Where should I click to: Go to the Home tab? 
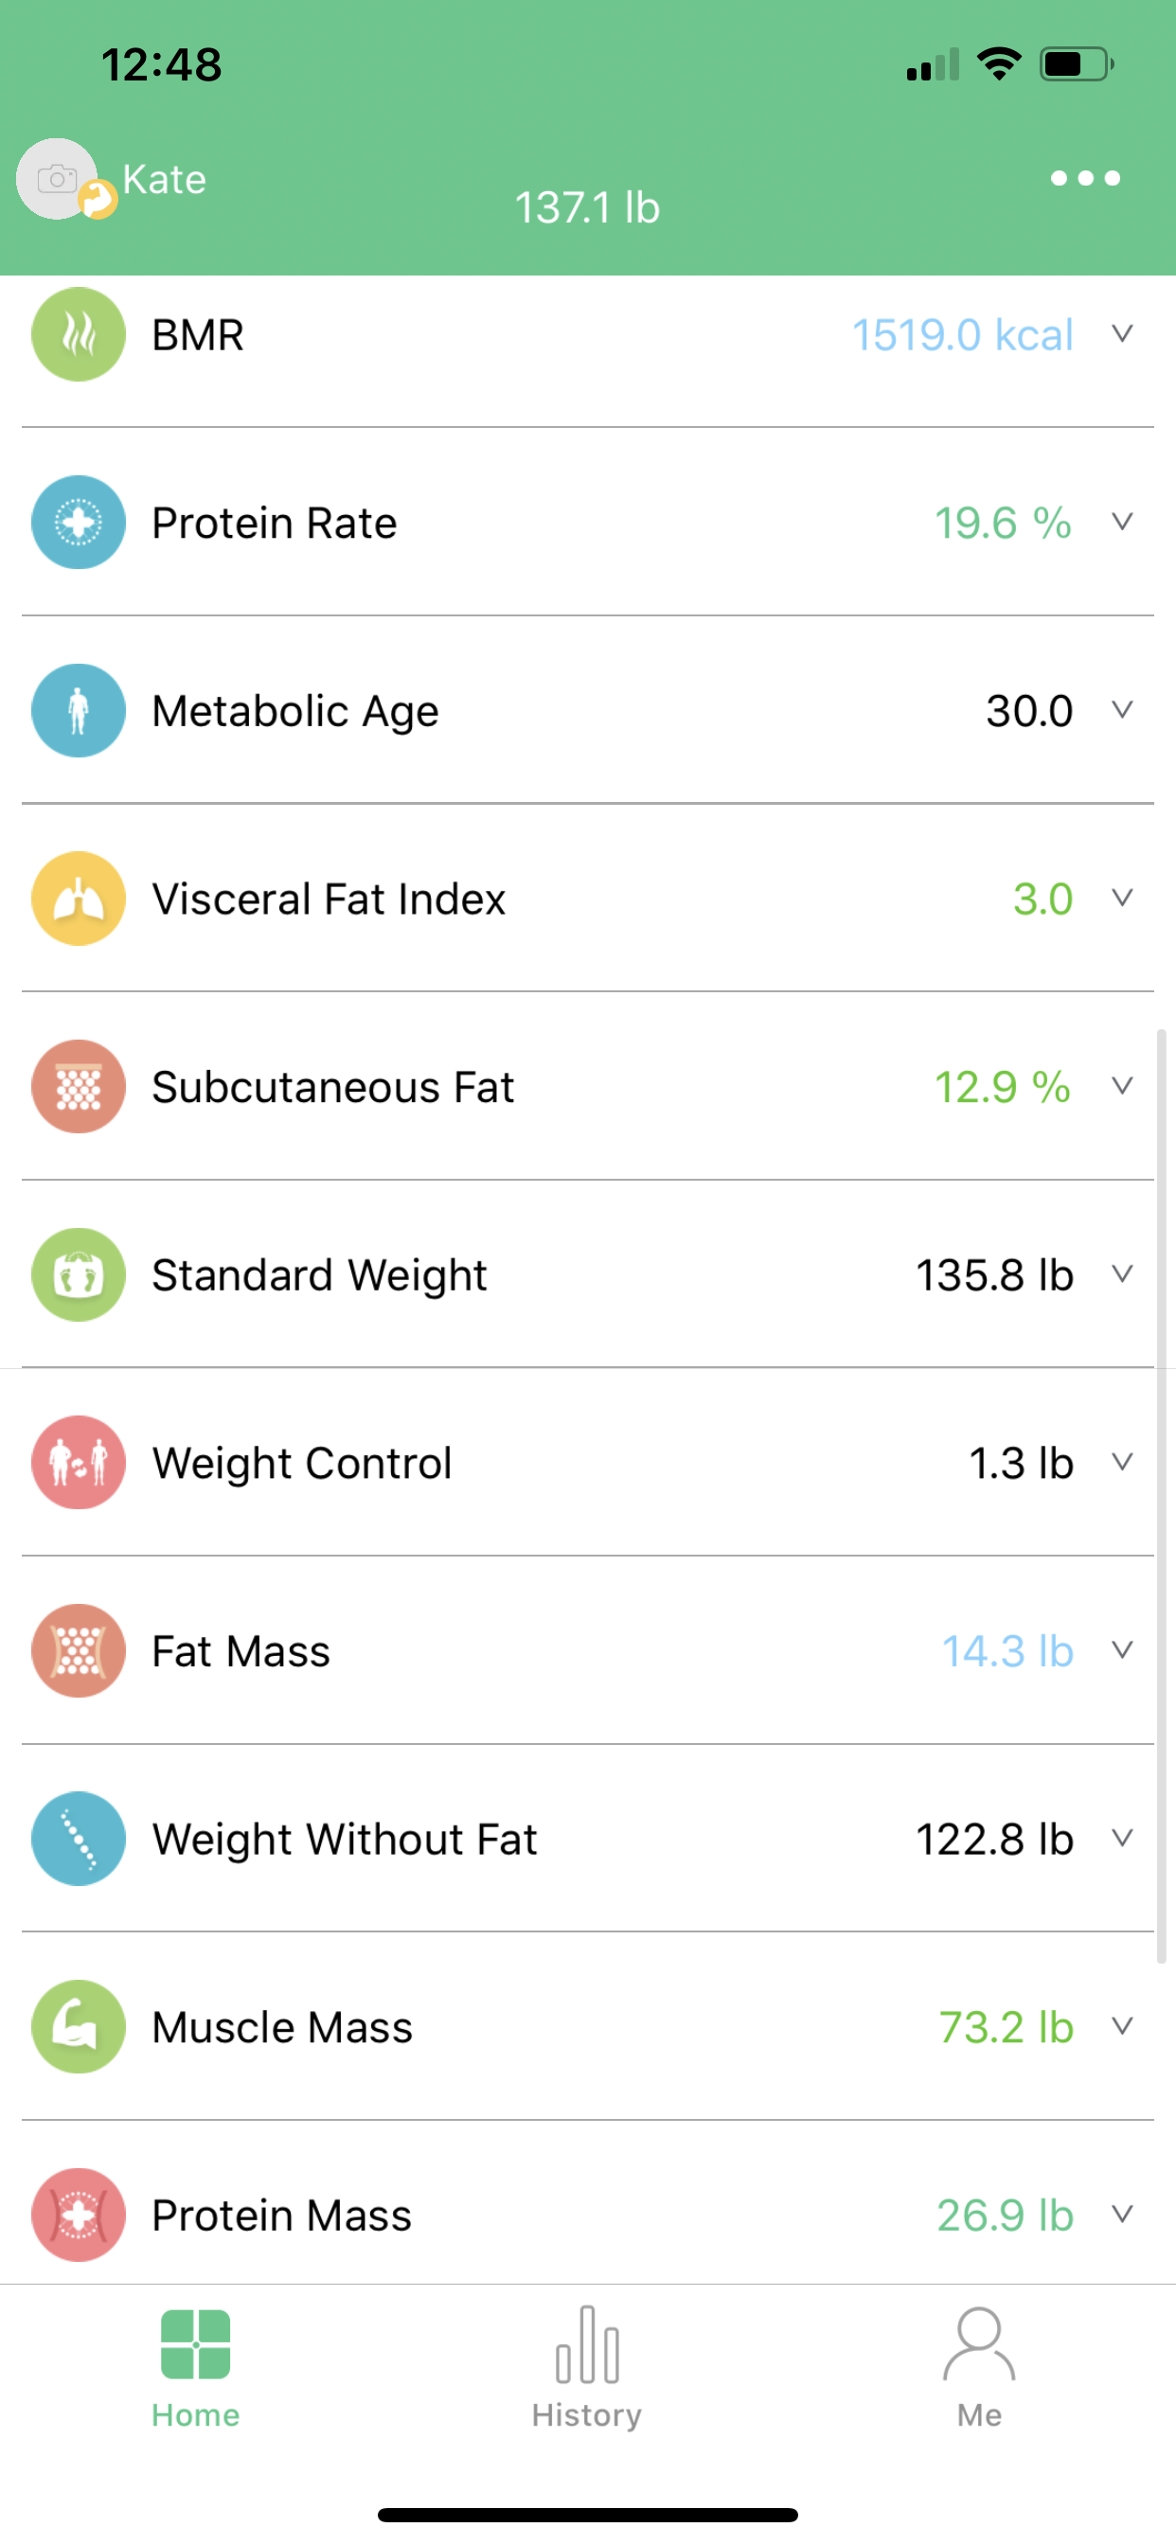tap(196, 2366)
